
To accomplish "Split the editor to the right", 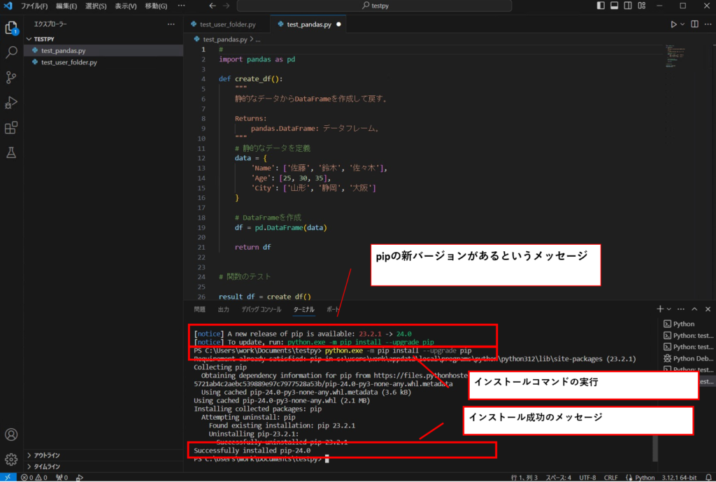I will pos(694,24).
